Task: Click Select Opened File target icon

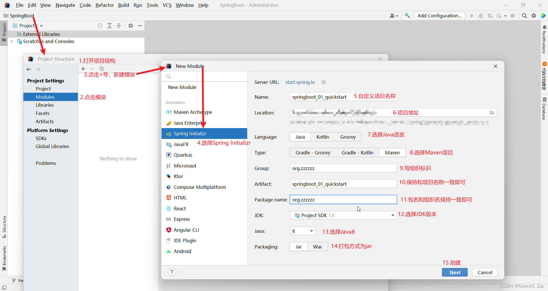Action: point(100,26)
